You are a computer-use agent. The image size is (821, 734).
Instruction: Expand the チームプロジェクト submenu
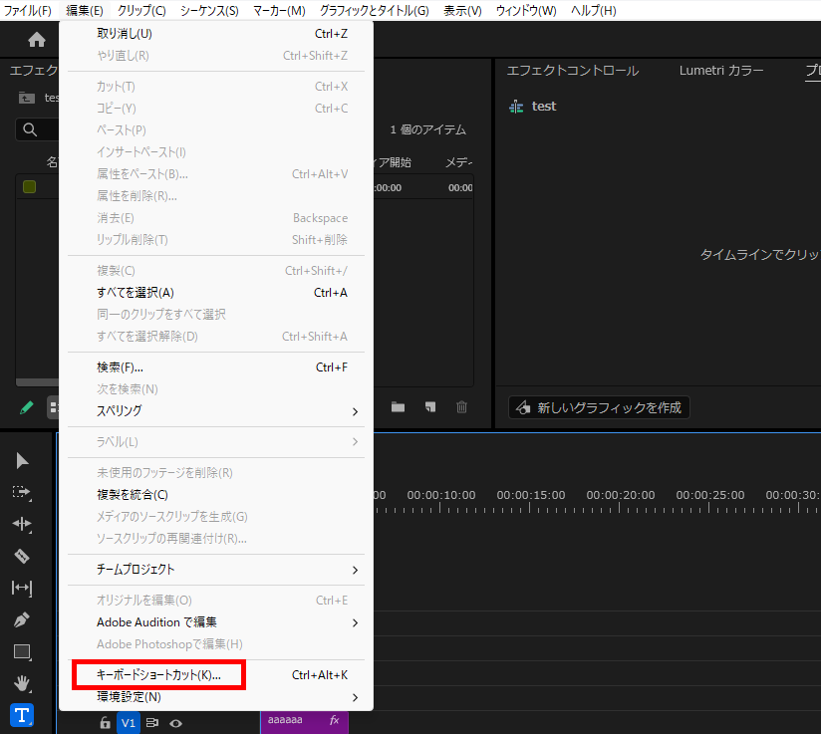216,570
